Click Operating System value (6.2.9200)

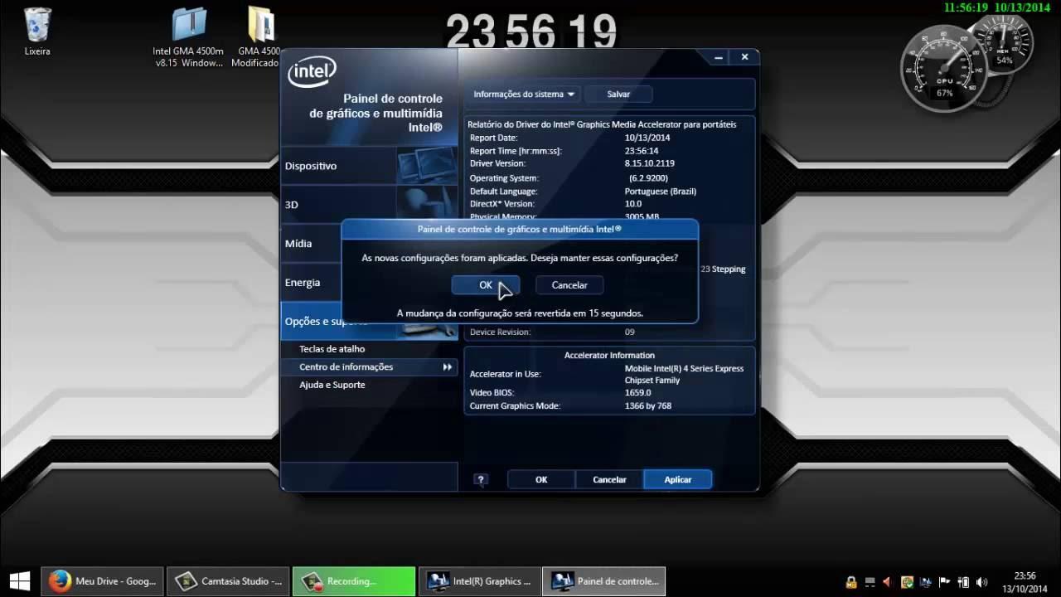pos(648,178)
